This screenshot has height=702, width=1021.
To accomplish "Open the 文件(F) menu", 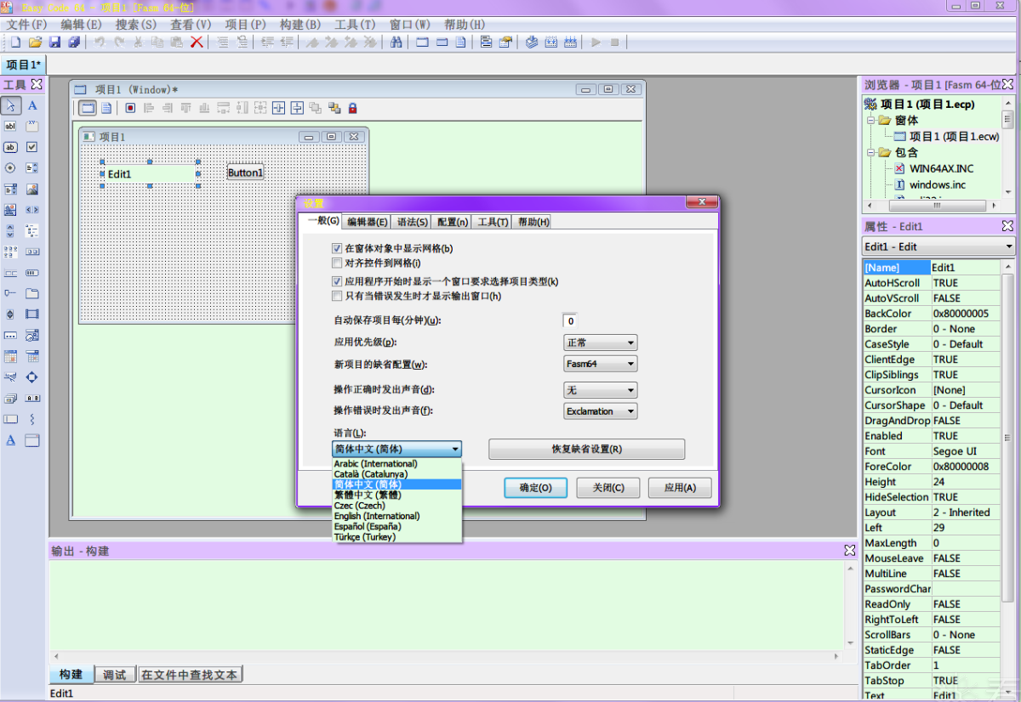I will coord(26,25).
